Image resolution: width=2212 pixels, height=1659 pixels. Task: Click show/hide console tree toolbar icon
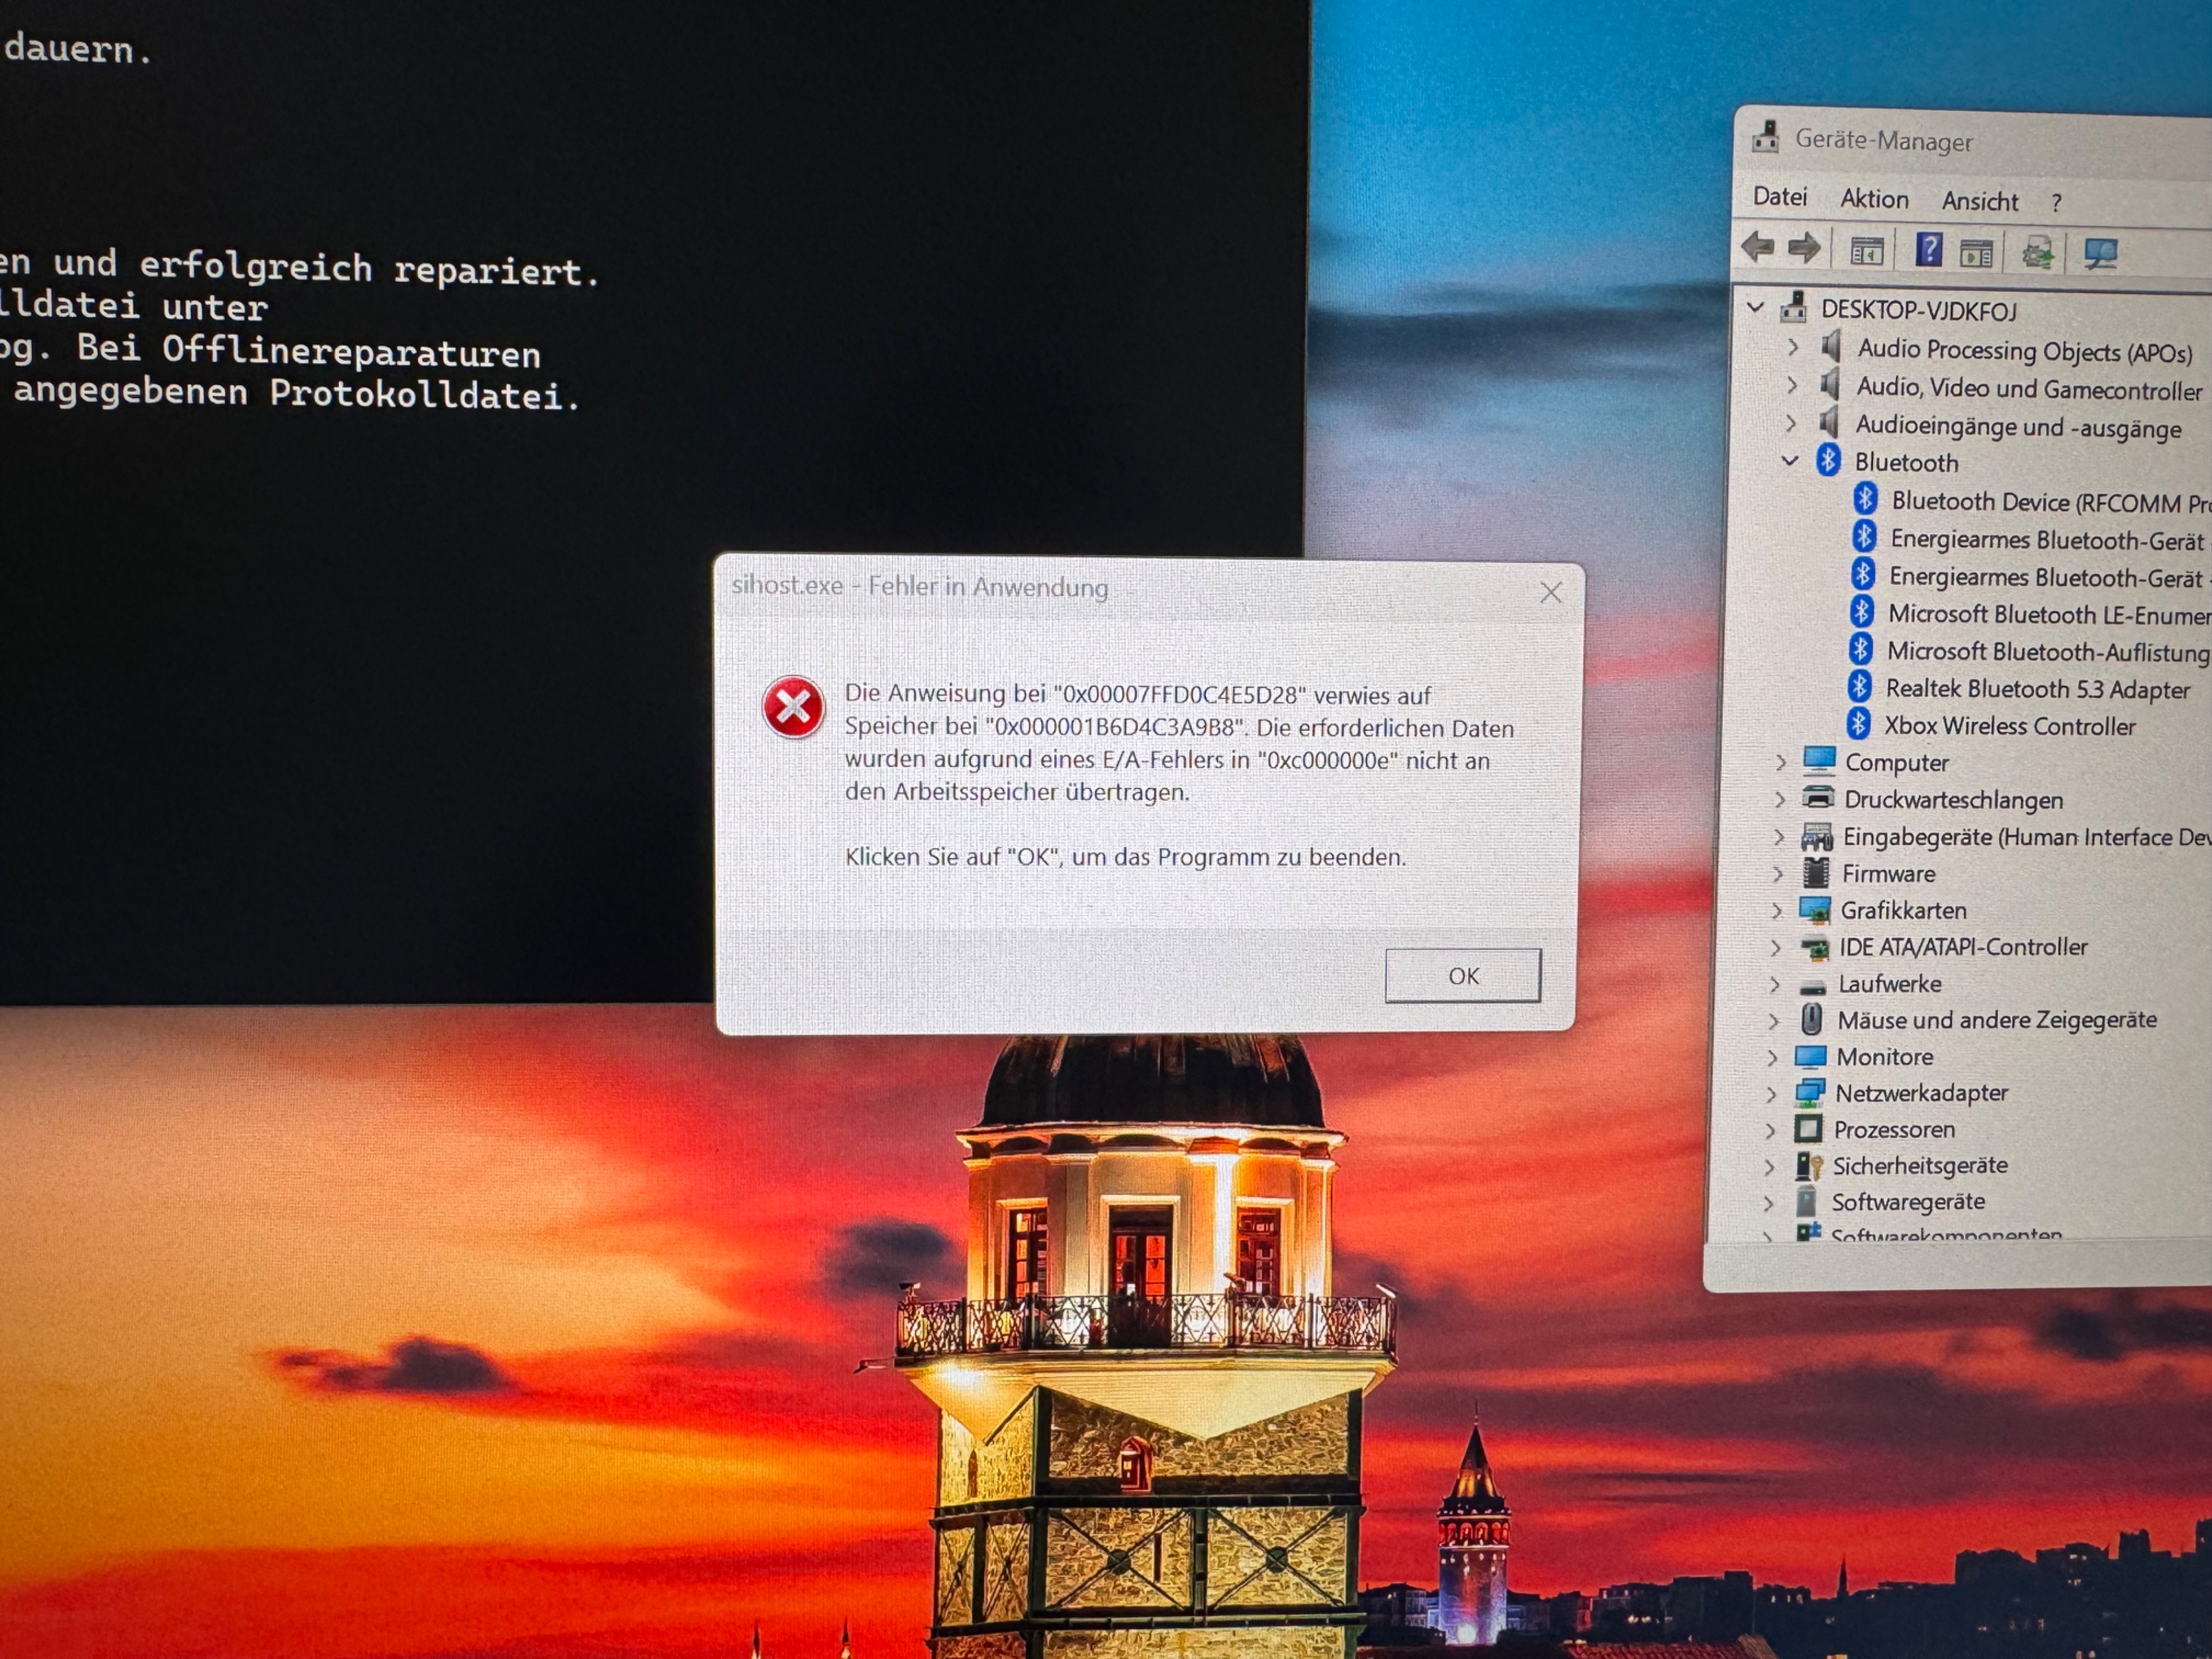coord(1866,251)
